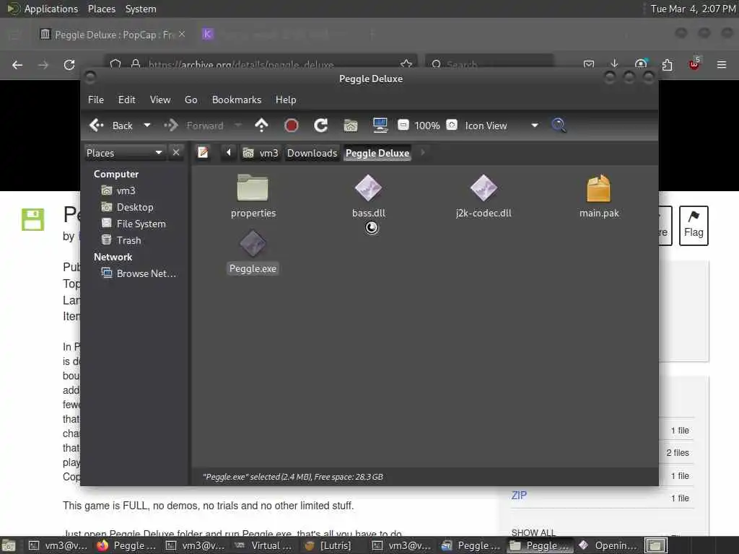
Task: Go to the Home folder icon
Action: (x=351, y=126)
